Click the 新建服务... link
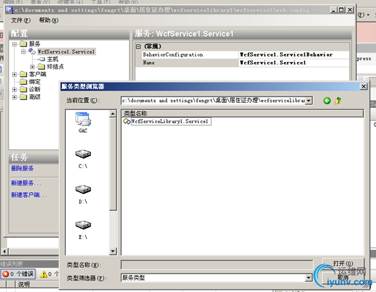The width and height of the screenshot is (376, 292). click(x=26, y=183)
